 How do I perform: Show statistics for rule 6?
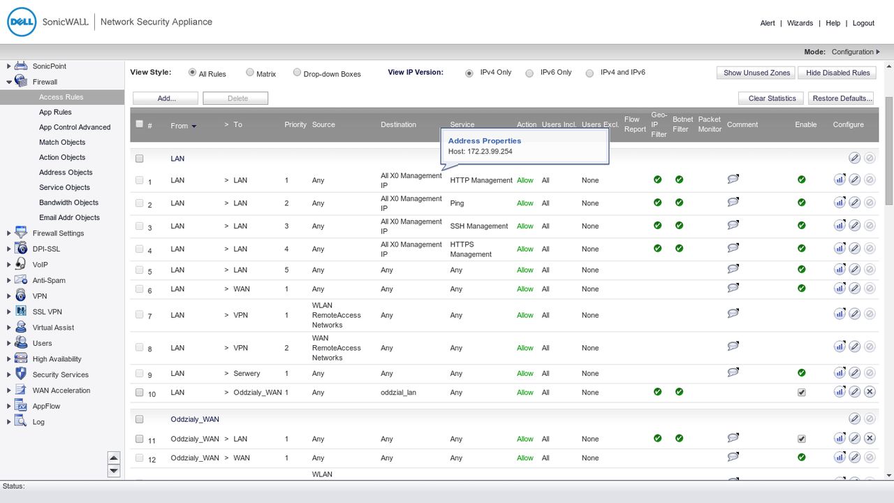pyautogui.click(x=840, y=289)
